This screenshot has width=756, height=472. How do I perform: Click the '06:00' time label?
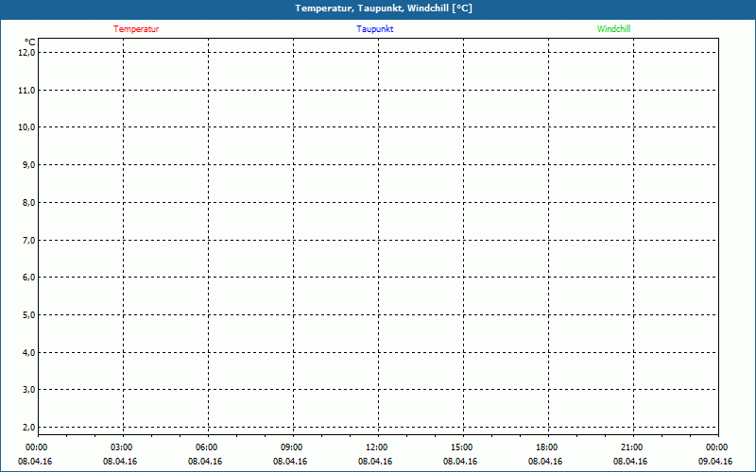(206, 447)
